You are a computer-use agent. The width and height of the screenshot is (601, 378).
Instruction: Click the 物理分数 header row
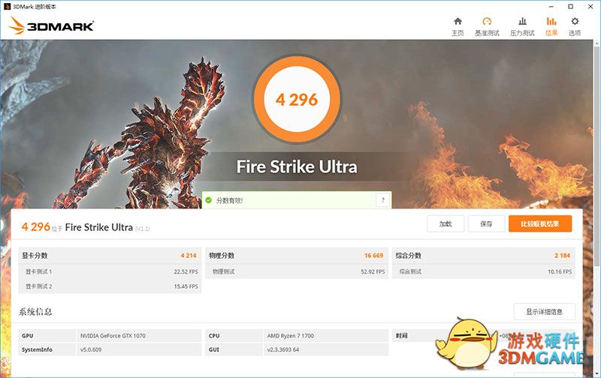[297, 256]
